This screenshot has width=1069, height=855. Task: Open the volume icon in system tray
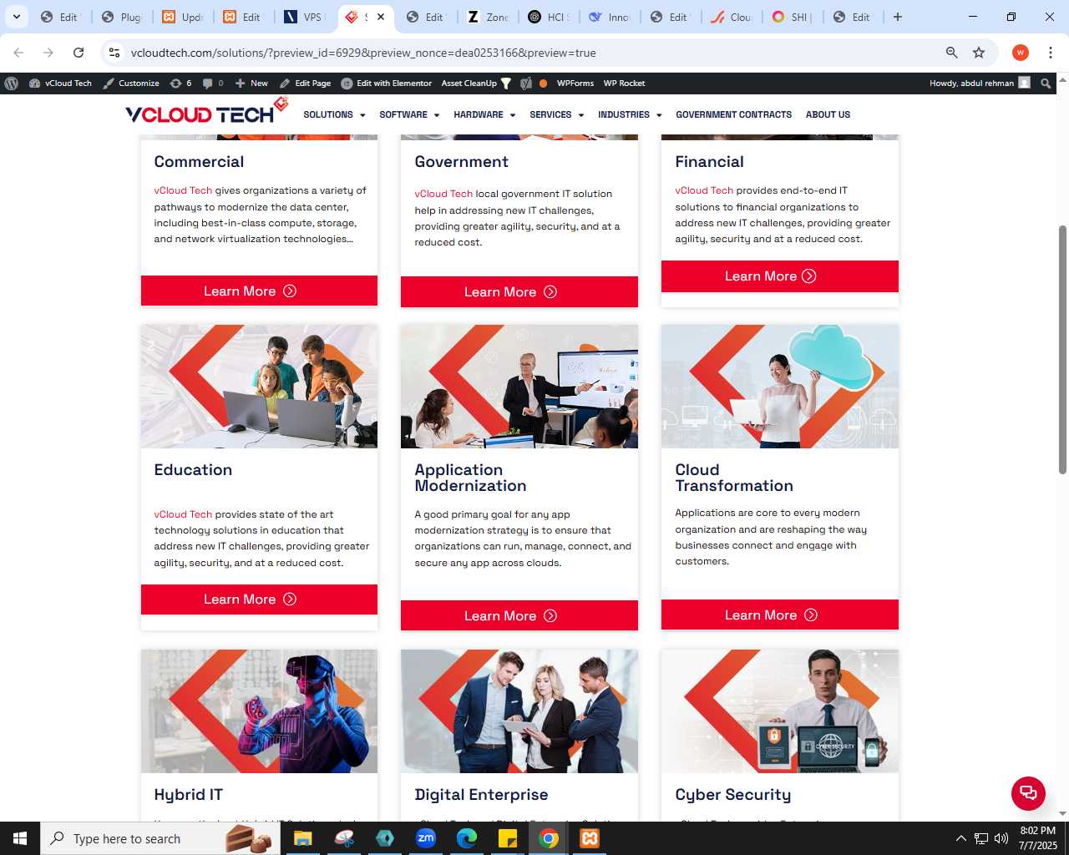pos(1001,838)
